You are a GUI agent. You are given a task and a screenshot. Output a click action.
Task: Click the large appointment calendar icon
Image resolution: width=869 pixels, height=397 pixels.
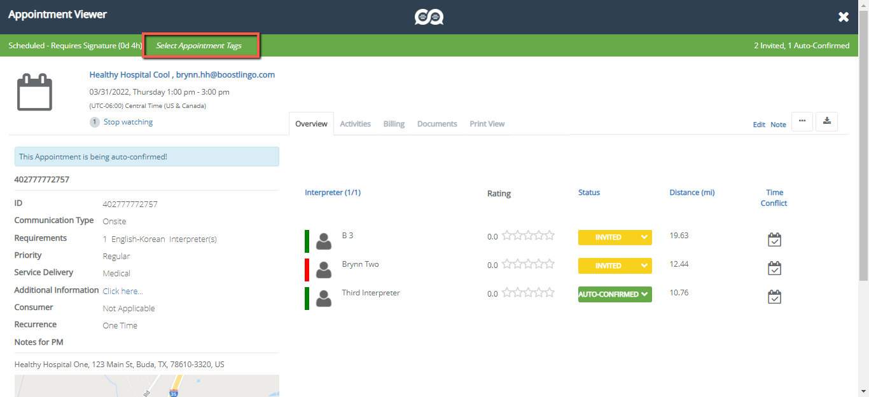pos(34,93)
